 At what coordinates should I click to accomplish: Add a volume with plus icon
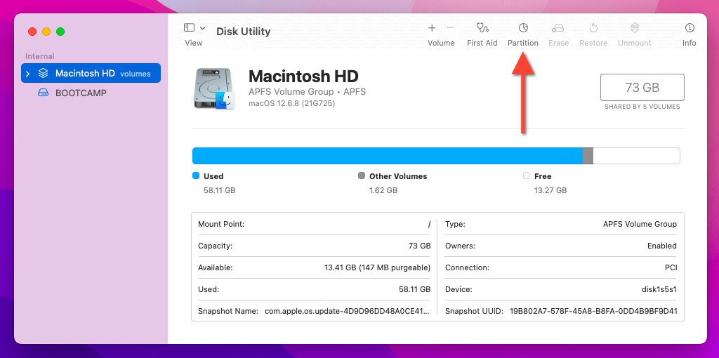(432, 28)
